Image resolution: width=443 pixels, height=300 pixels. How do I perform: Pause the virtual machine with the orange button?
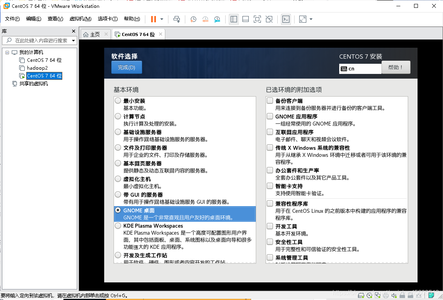(154, 19)
